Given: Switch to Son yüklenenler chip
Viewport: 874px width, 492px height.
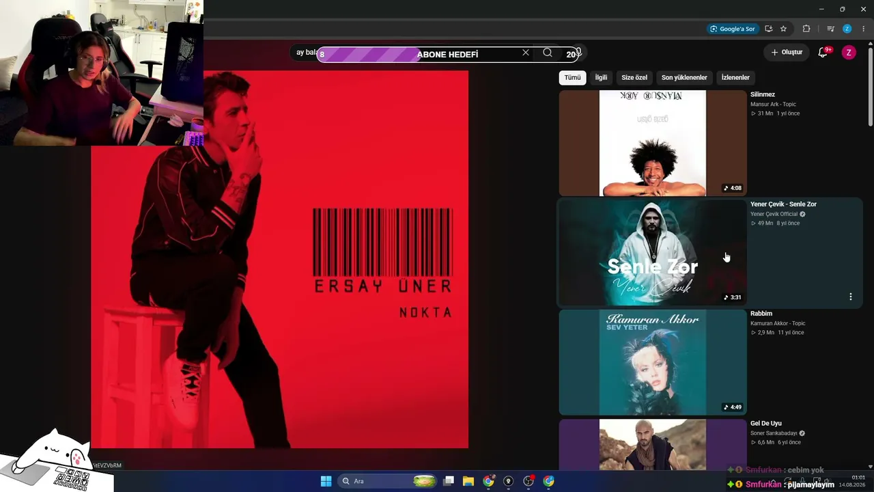Looking at the screenshot, I should pyautogui.click(x=684, y=78).
